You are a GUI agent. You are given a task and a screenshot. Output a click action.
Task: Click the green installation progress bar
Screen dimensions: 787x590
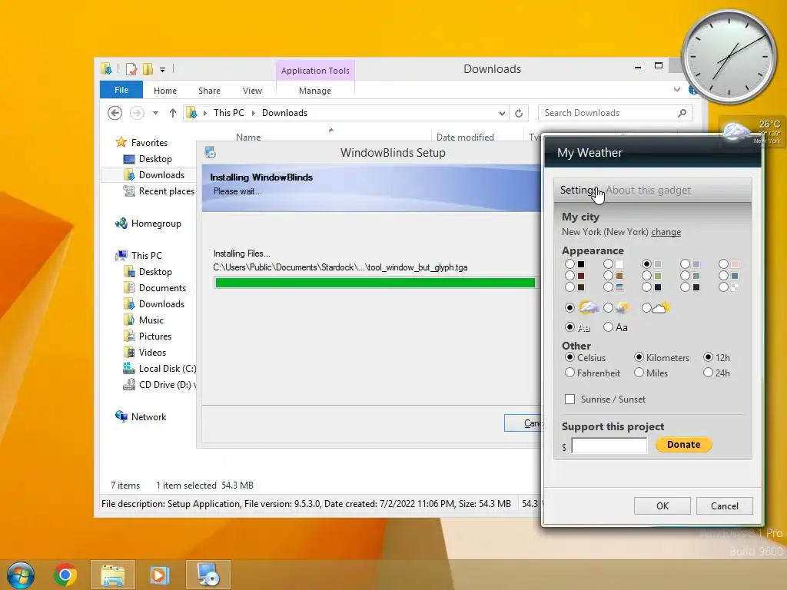(x=375, y=283)
